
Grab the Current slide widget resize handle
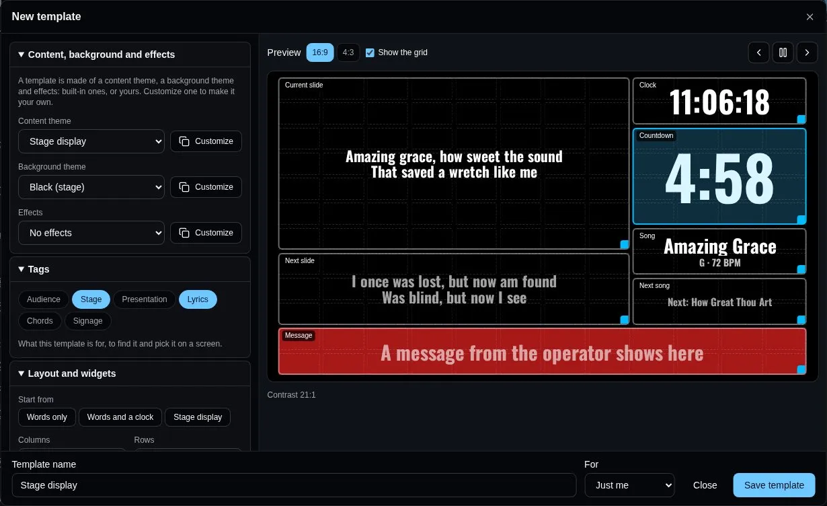click(625, 245)
